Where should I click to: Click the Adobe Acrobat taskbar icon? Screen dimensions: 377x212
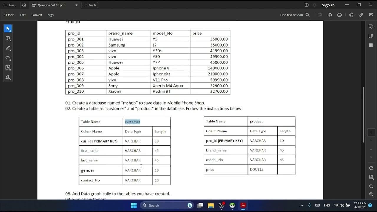tap(243, 205)
